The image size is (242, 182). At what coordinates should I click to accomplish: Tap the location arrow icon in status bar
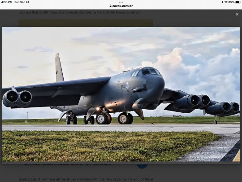222,2
